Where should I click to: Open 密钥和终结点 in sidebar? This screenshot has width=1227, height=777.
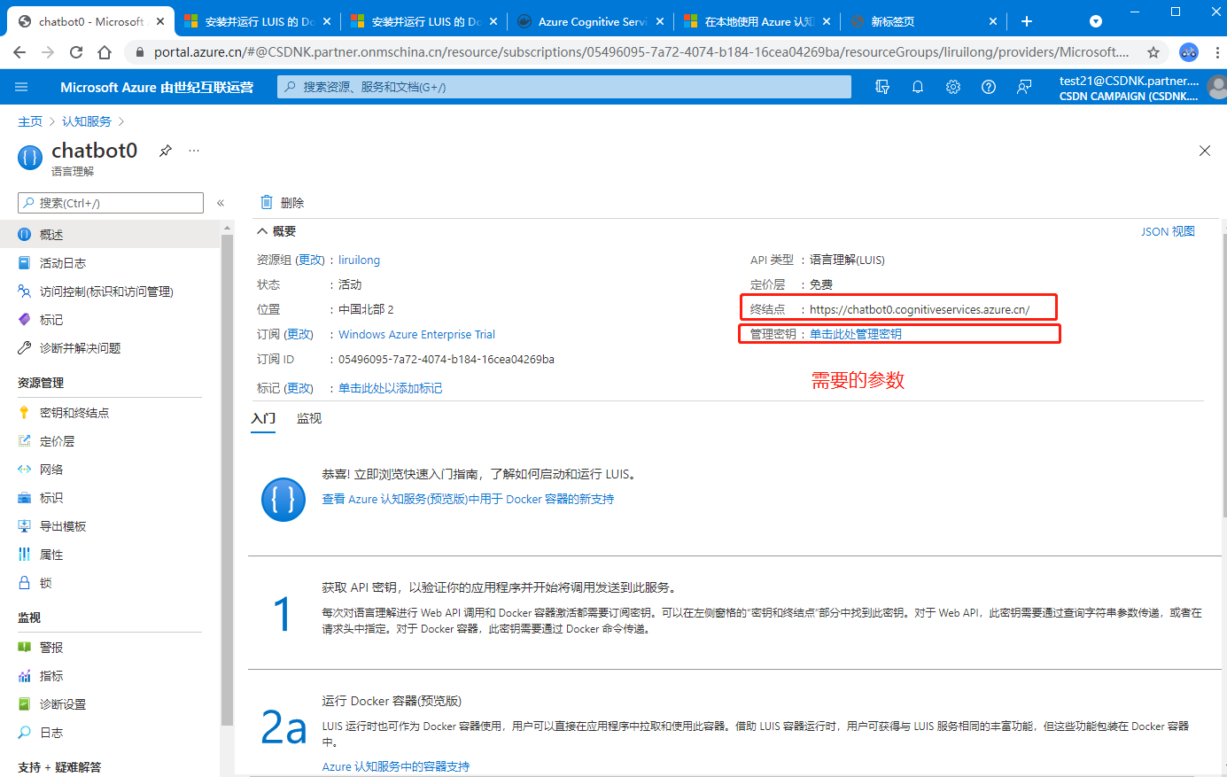coord(110,413)
